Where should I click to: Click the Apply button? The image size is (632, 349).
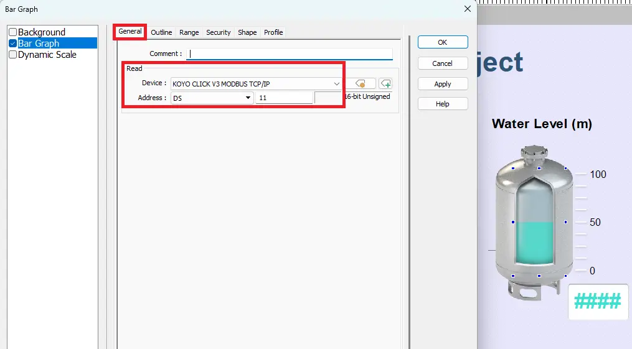tap(442, 84)
